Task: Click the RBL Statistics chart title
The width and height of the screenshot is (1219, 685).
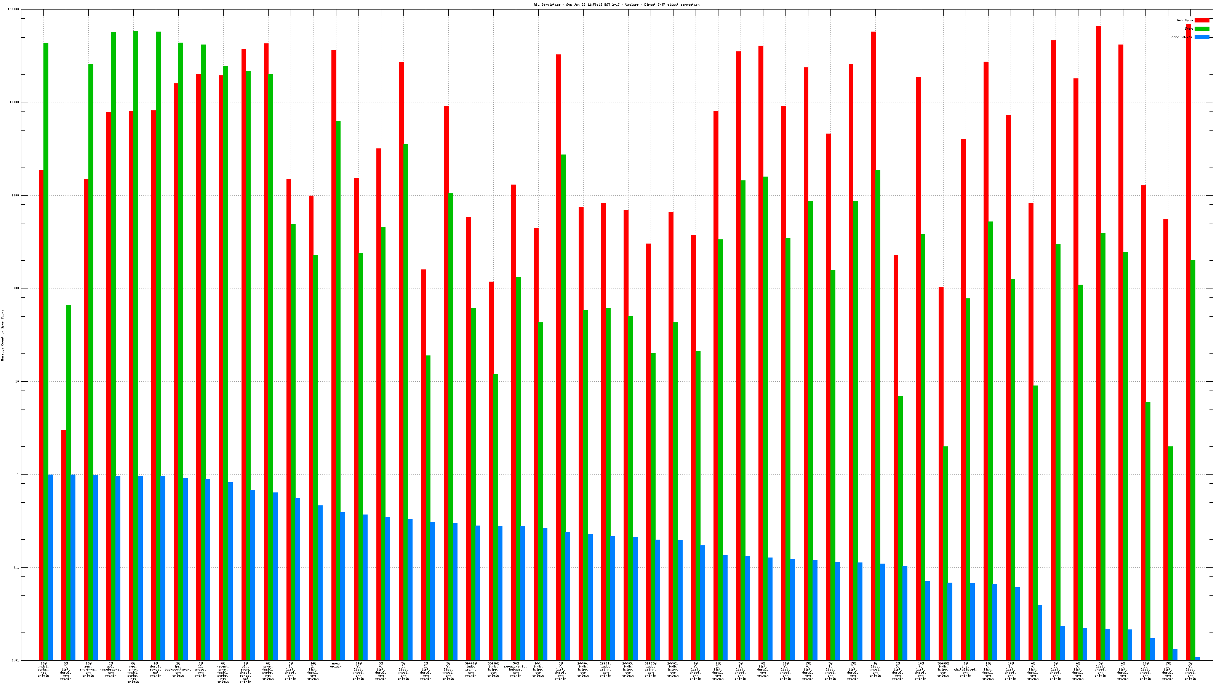Action: (616, 5)
